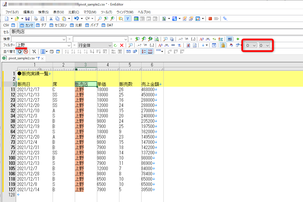Expand the フィルター combo box dropdown
This screenshot has width=303, height=202.
pos(69,45)
